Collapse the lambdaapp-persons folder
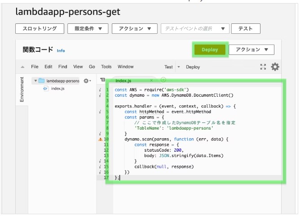The width and height of the screenshot is (300, 216). (35, 81)
